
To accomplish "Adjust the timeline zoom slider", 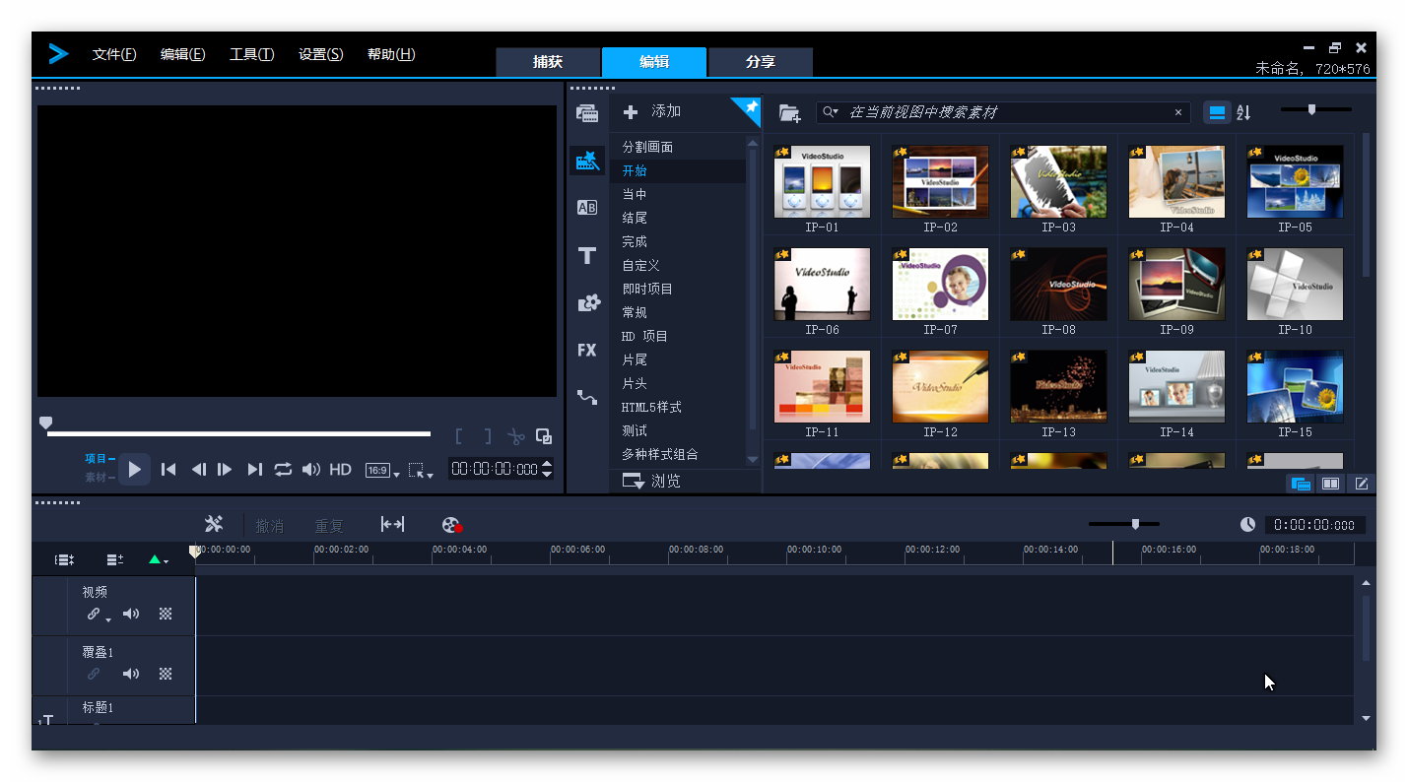I will [x=1124, y=524].
